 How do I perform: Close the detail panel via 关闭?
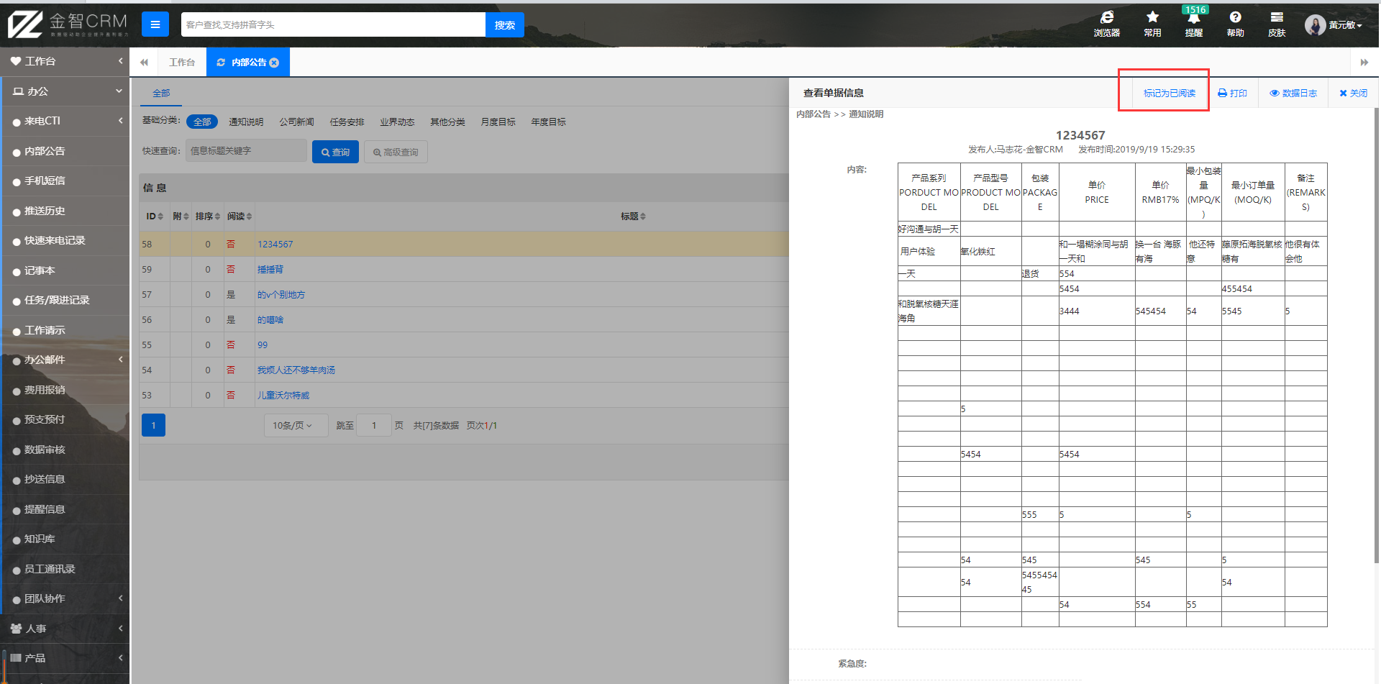coord(1353,94)
